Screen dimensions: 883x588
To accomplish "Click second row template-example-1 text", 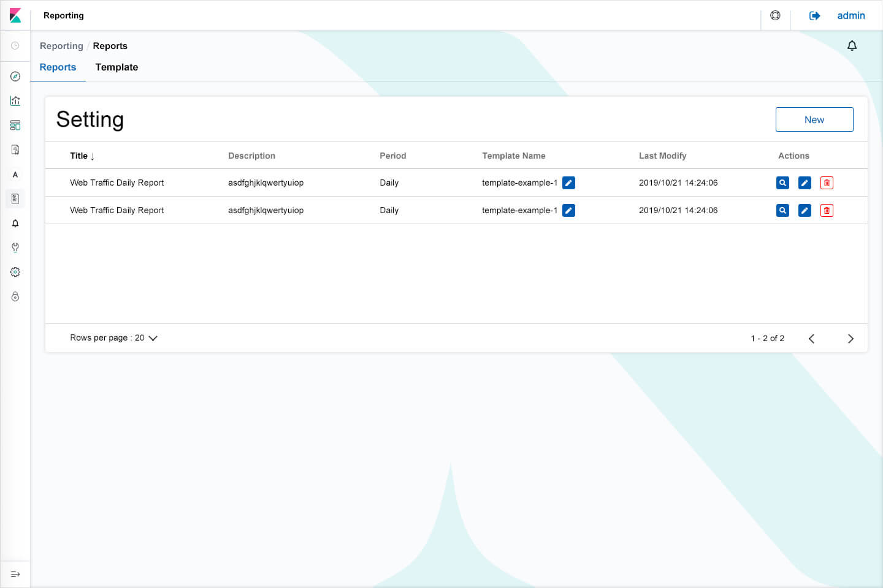I will (x=520, y=210).
